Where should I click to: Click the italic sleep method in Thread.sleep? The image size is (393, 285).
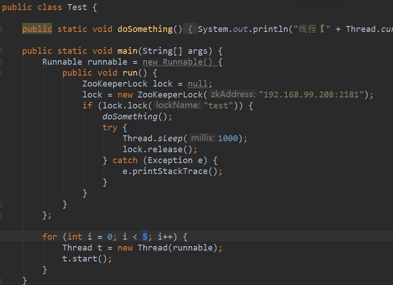(x=170, y=138)
